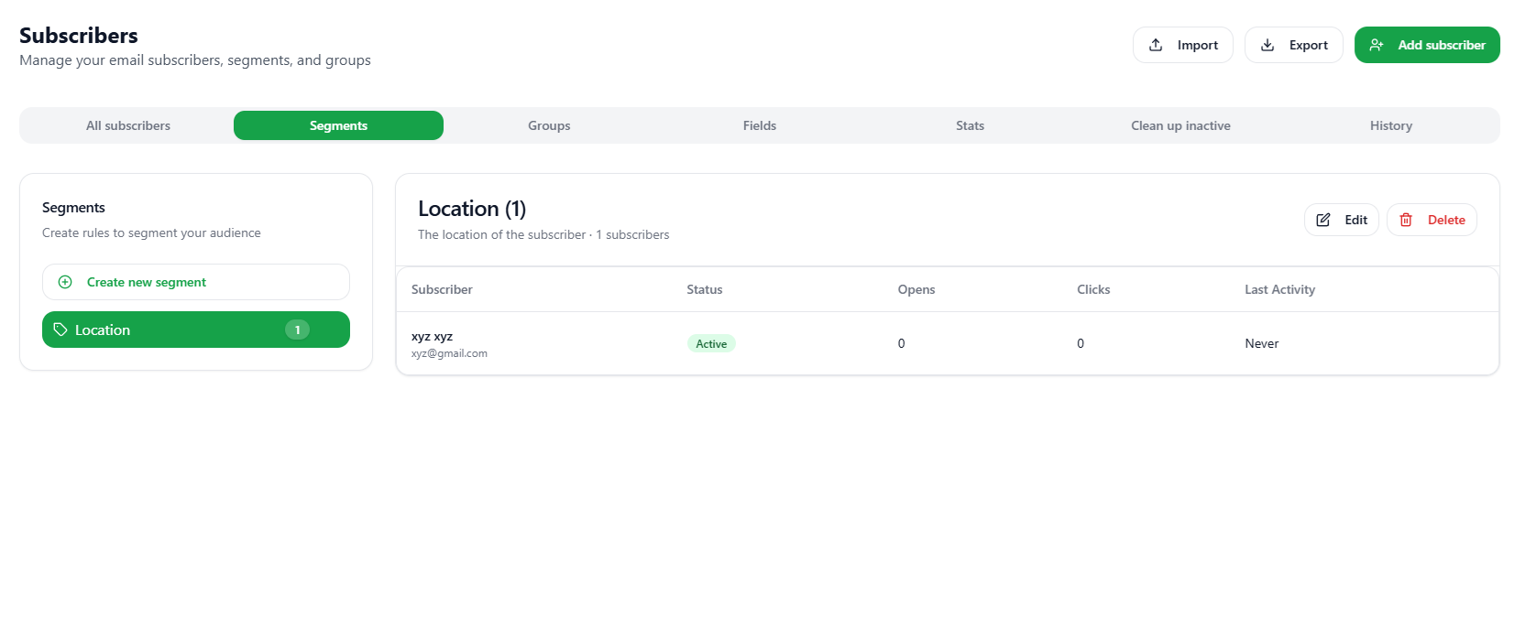Click the Export label text
The height and width of the screenshot is (627, 1514).
point(1309,45)
